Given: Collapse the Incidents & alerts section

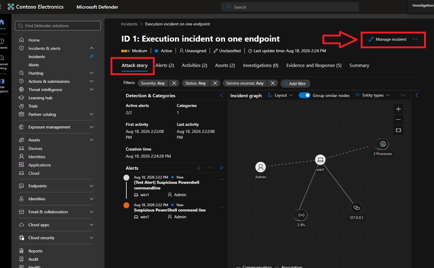Looking at the screenshot, I should [x=92, y=48].
